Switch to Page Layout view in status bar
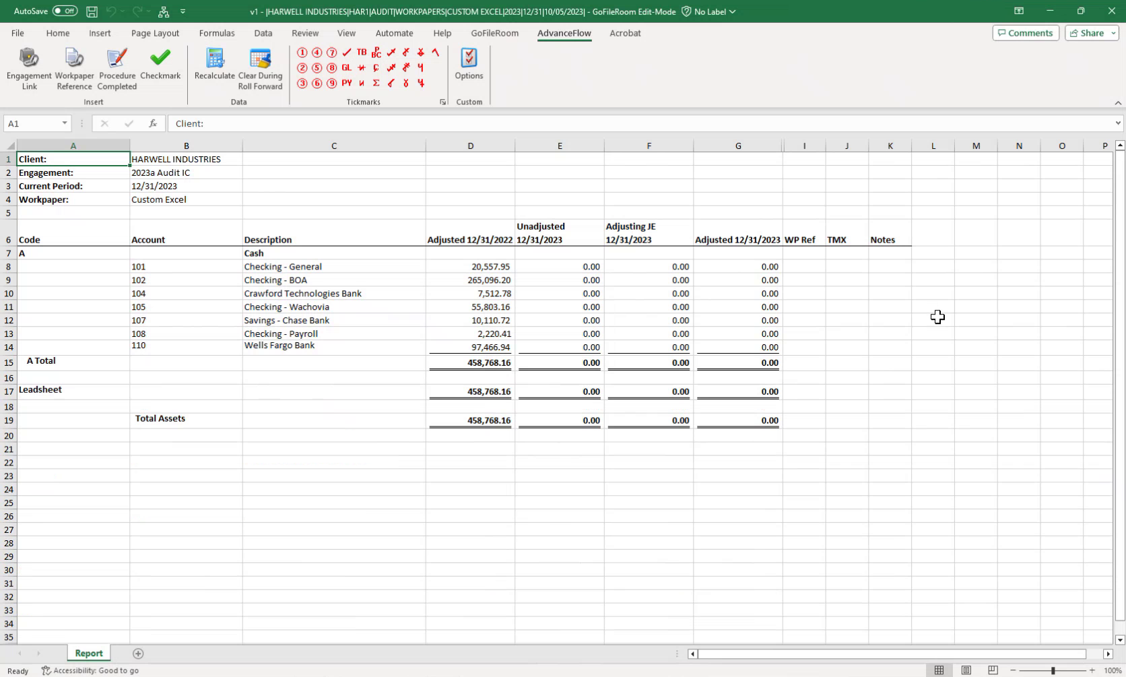The height and width of the screenshot is (677, 1126). coord(966,670)
